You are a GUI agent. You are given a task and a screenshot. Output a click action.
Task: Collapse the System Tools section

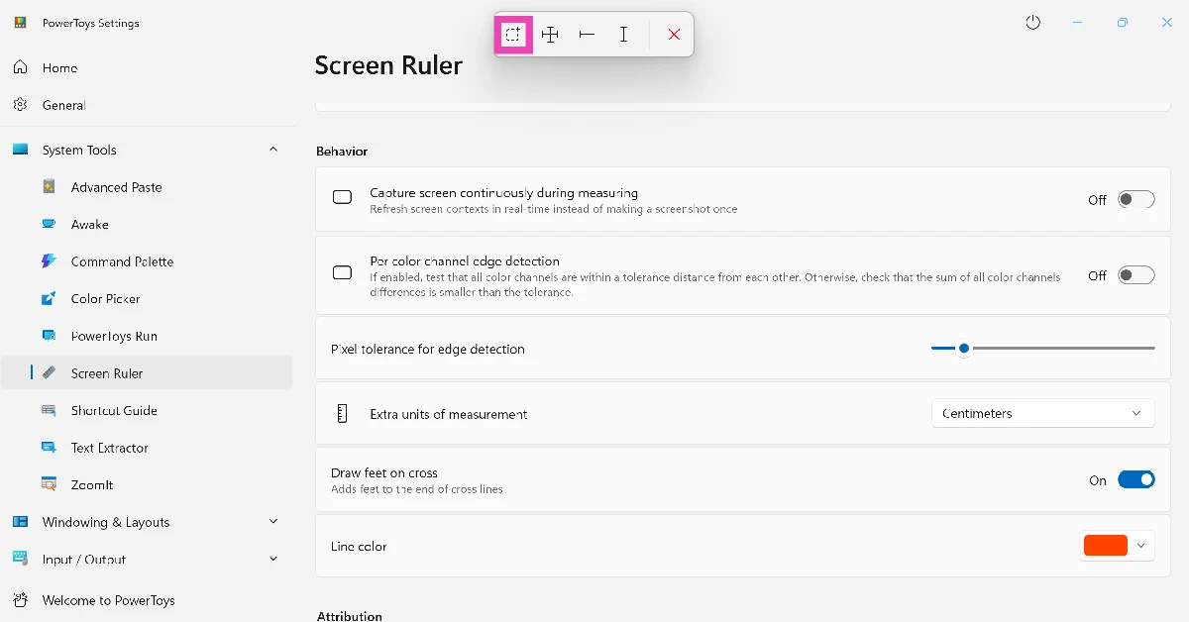[273, 150]
